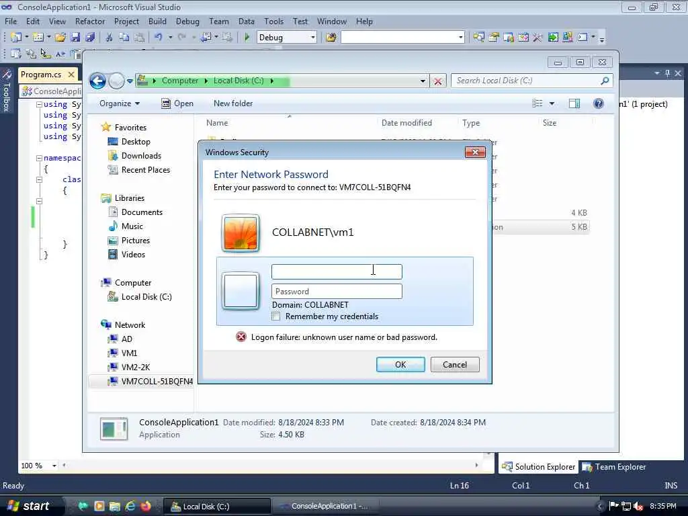Collapse the using directives block
688x516 pixels.
click(x=39, y=104)
